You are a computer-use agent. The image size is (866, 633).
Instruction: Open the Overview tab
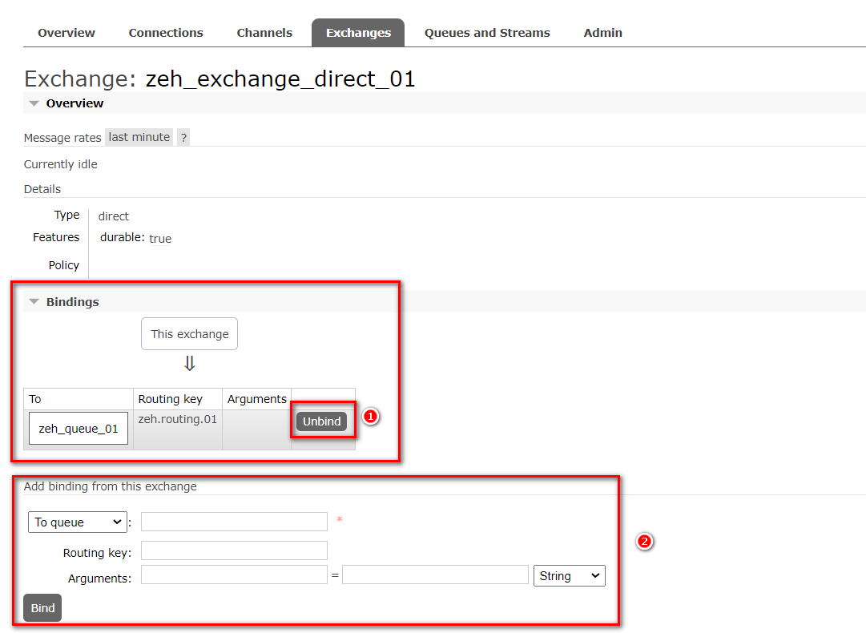click(66, 33)
